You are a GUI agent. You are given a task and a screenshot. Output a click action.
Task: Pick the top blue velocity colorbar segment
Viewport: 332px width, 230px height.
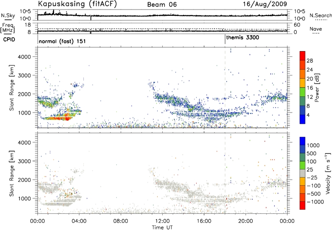(303, 141)
